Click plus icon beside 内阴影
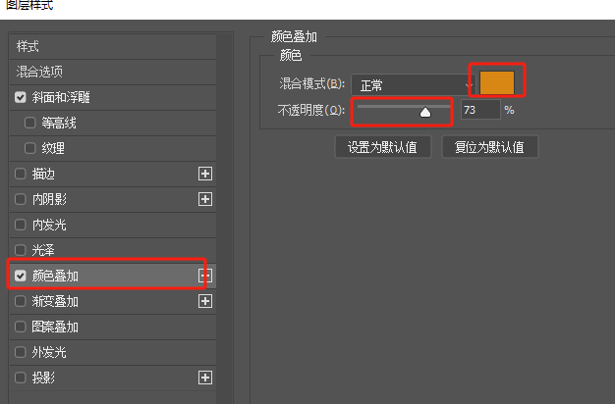The width and height of the screenshot is (615, 404). tap(205, 199)
